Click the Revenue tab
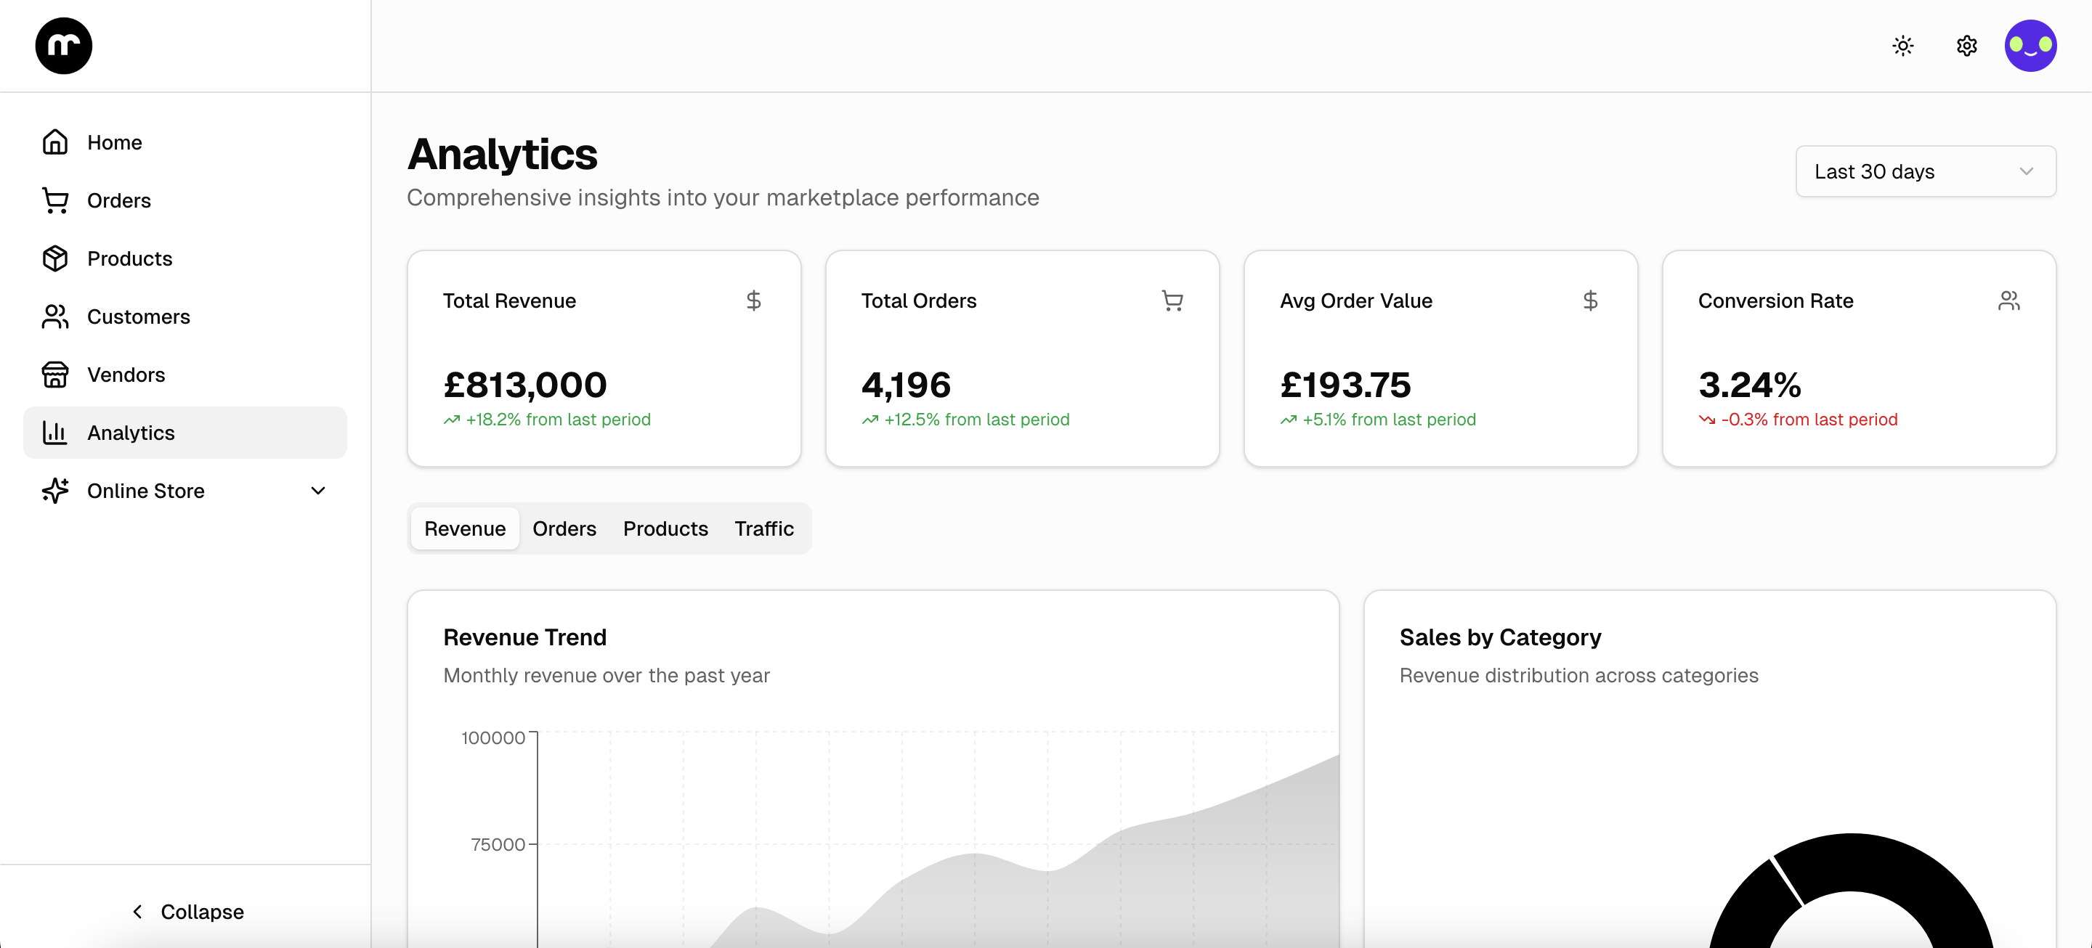Viewport: 2092px width, 948px height. coord(463,528)
